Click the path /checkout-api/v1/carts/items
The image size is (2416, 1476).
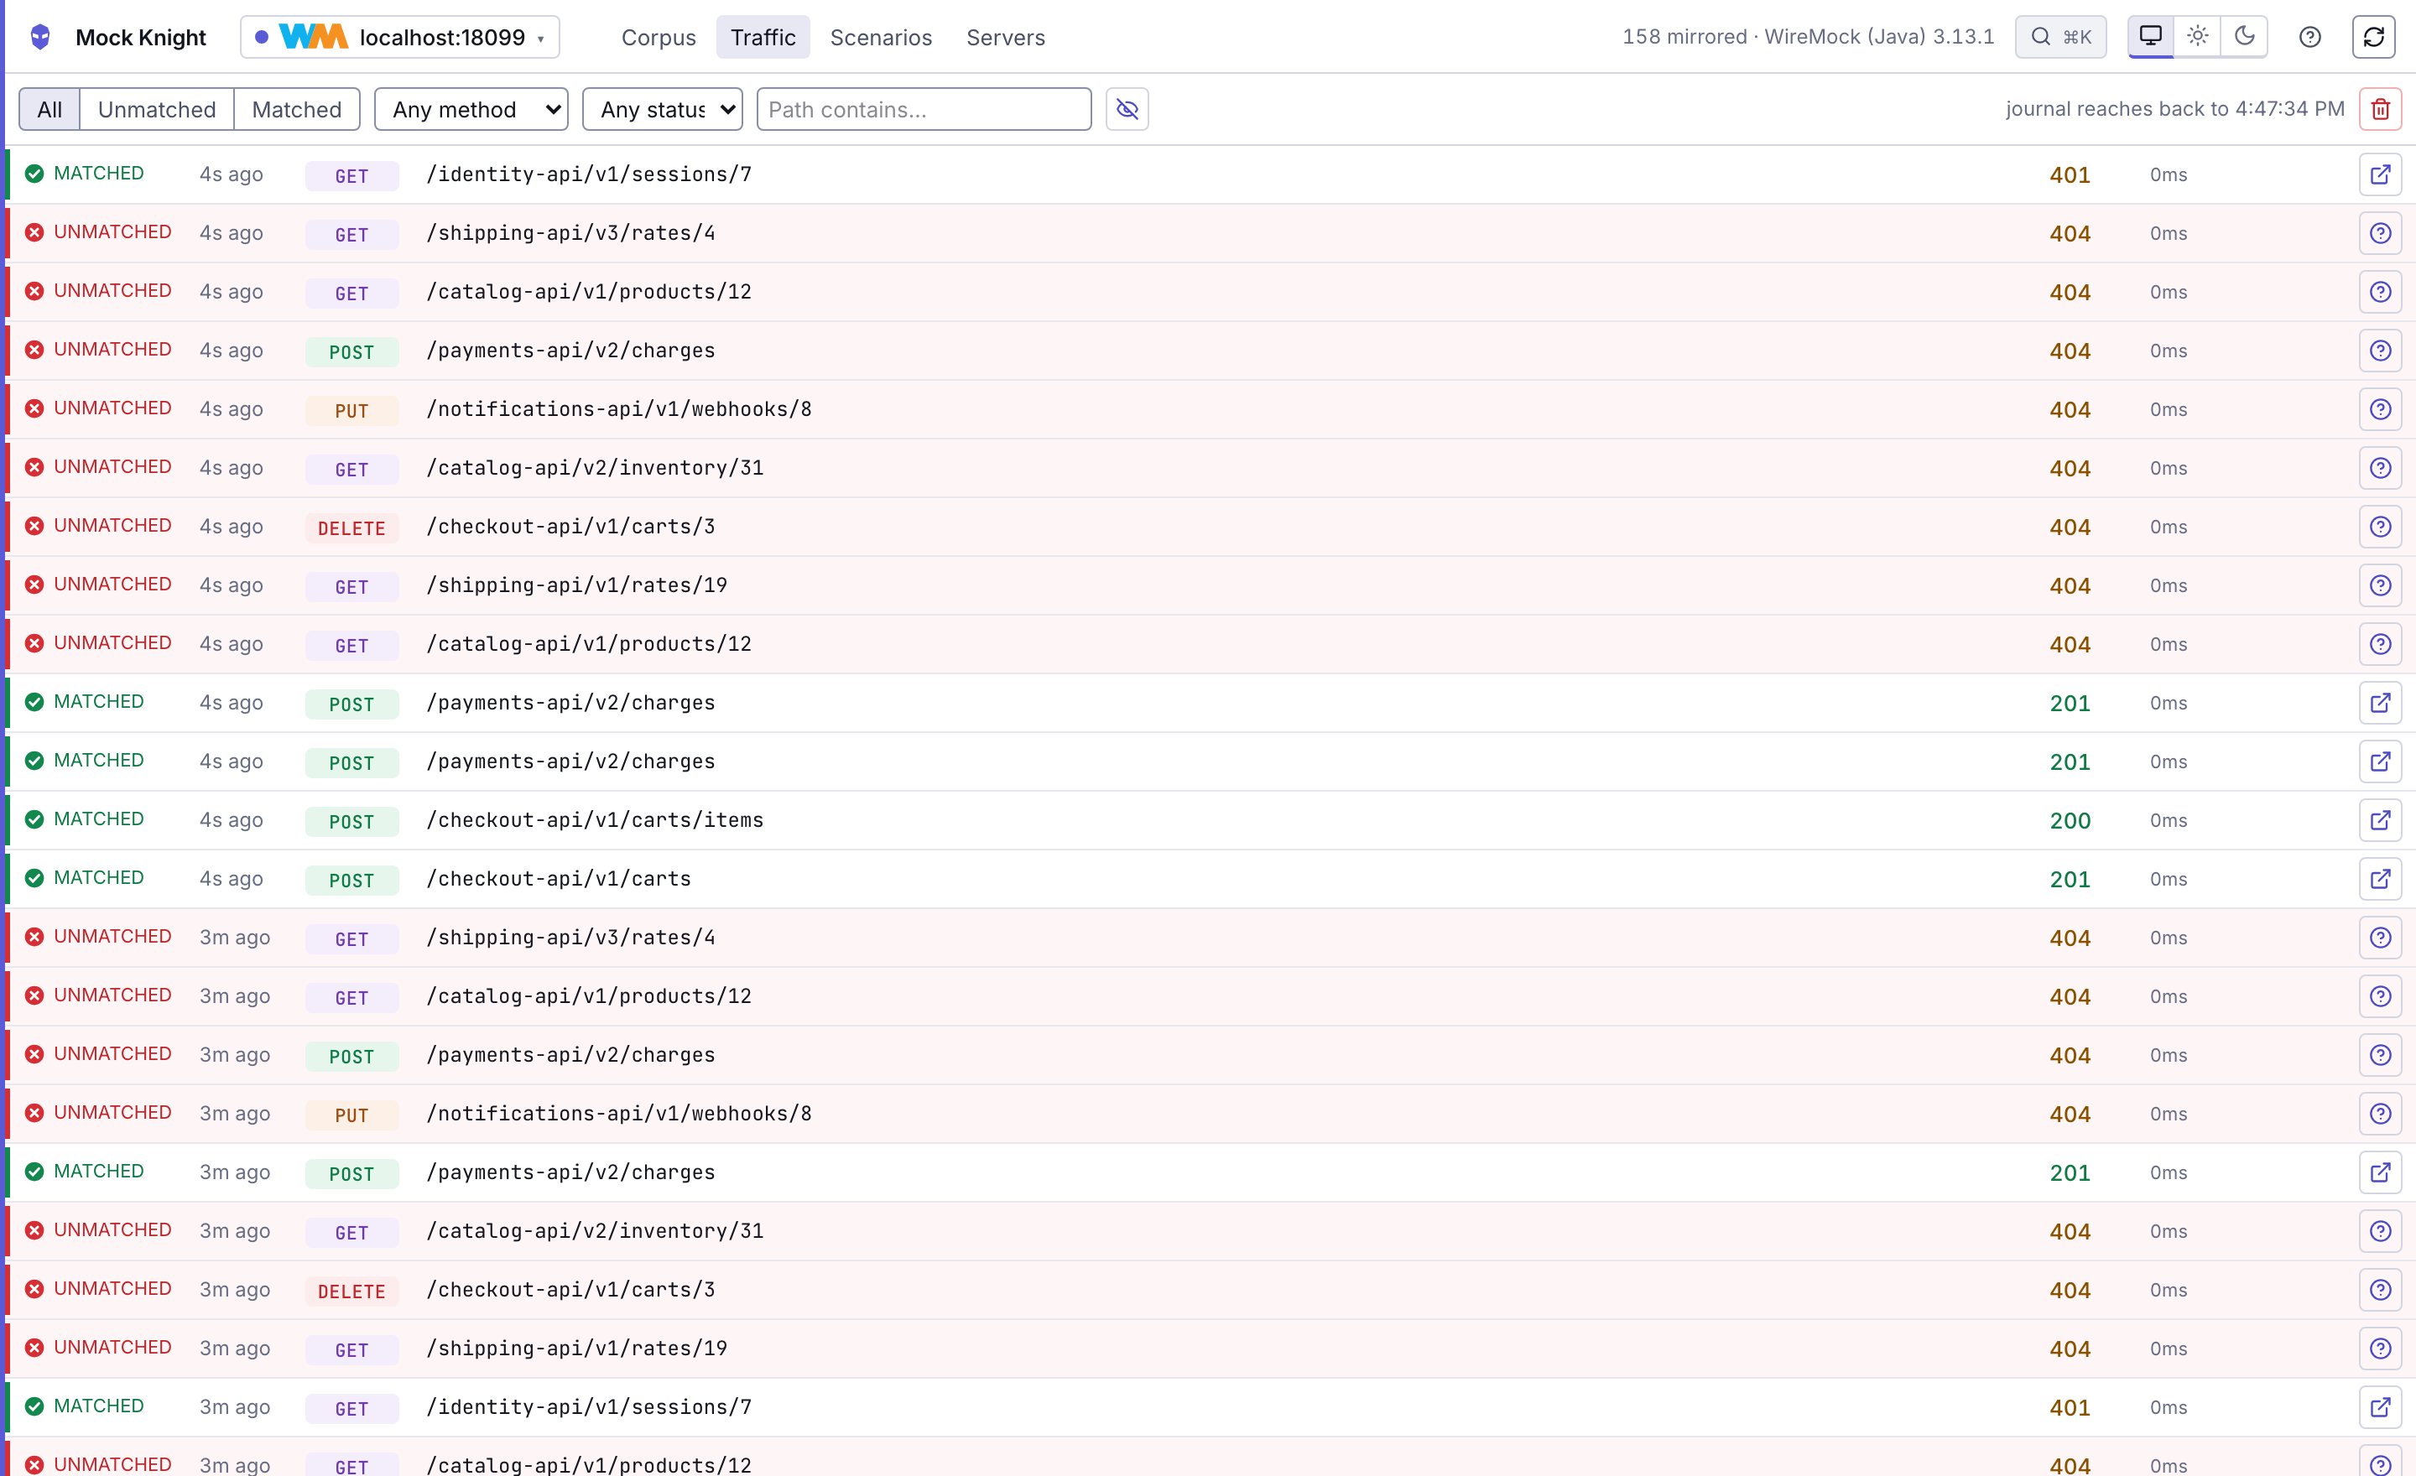(595, 820)
